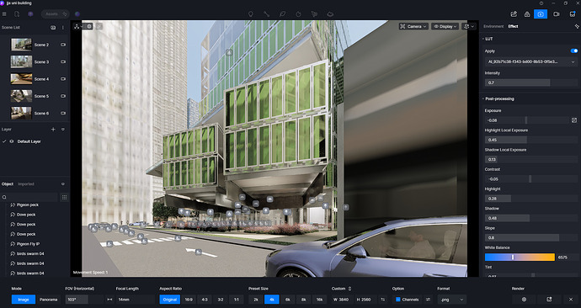Close the render bar with X
The image size is (581, 308).
571,300
